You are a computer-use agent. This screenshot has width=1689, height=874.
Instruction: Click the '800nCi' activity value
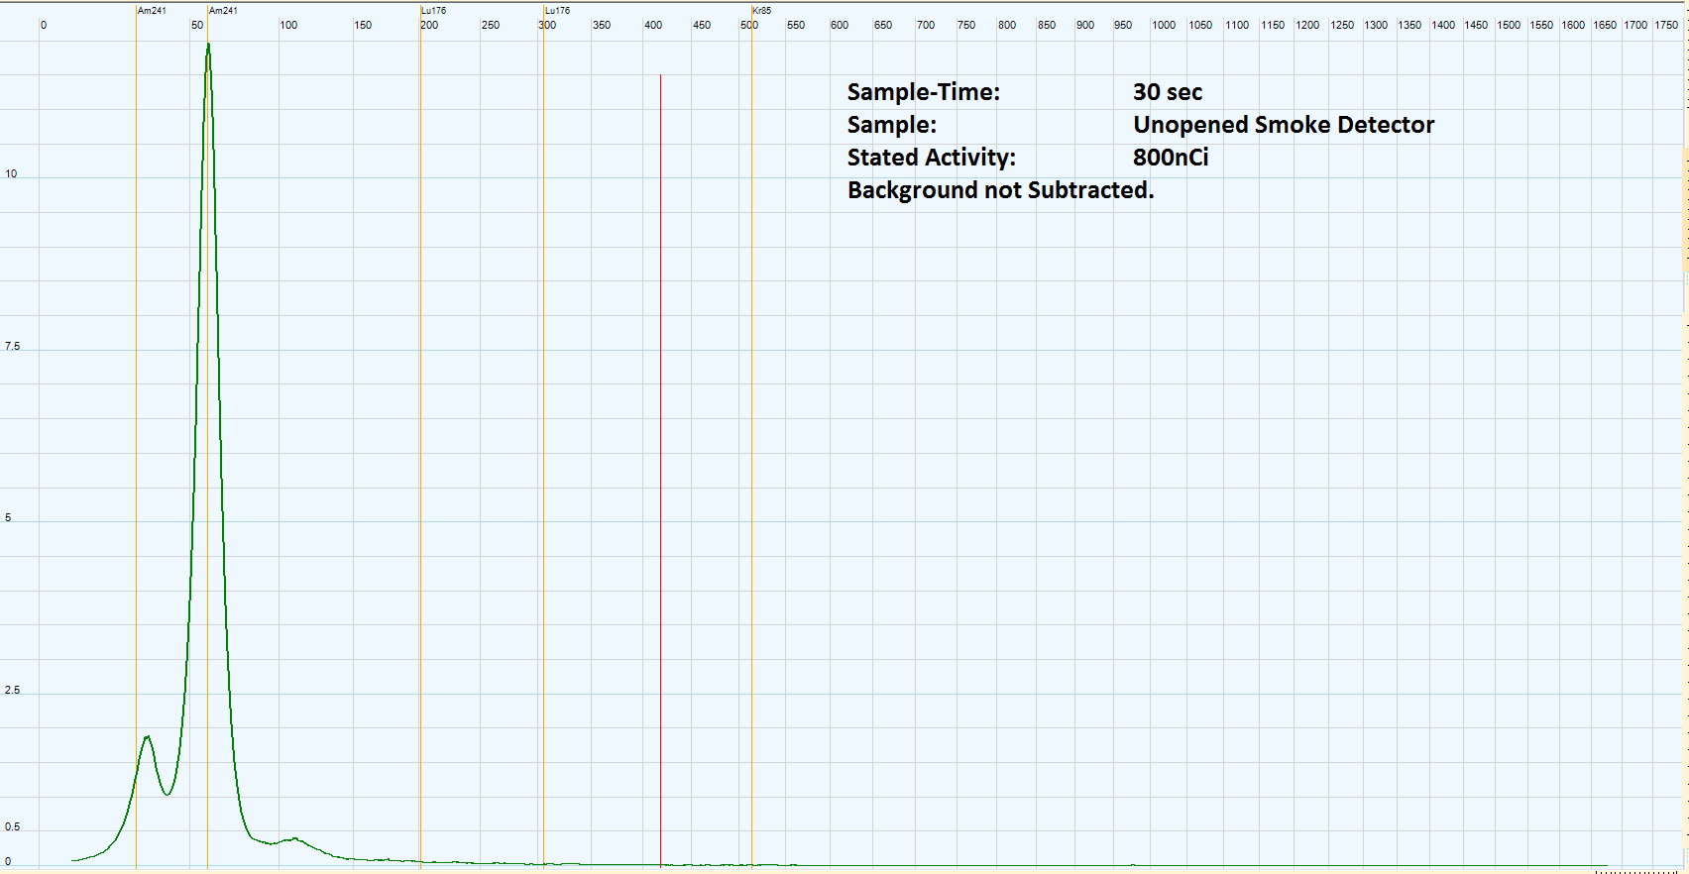[1171, 158]
